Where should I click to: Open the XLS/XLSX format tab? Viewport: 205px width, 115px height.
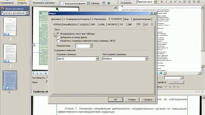pyautogui.click(x=84, y=25)
